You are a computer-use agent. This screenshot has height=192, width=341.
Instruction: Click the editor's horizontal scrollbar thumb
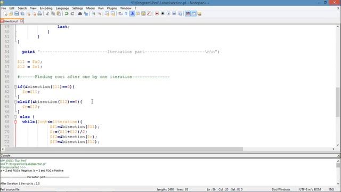[x=124, y=149]
